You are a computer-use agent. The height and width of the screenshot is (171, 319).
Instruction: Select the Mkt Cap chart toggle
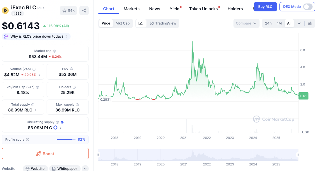(x=122, y=23)
